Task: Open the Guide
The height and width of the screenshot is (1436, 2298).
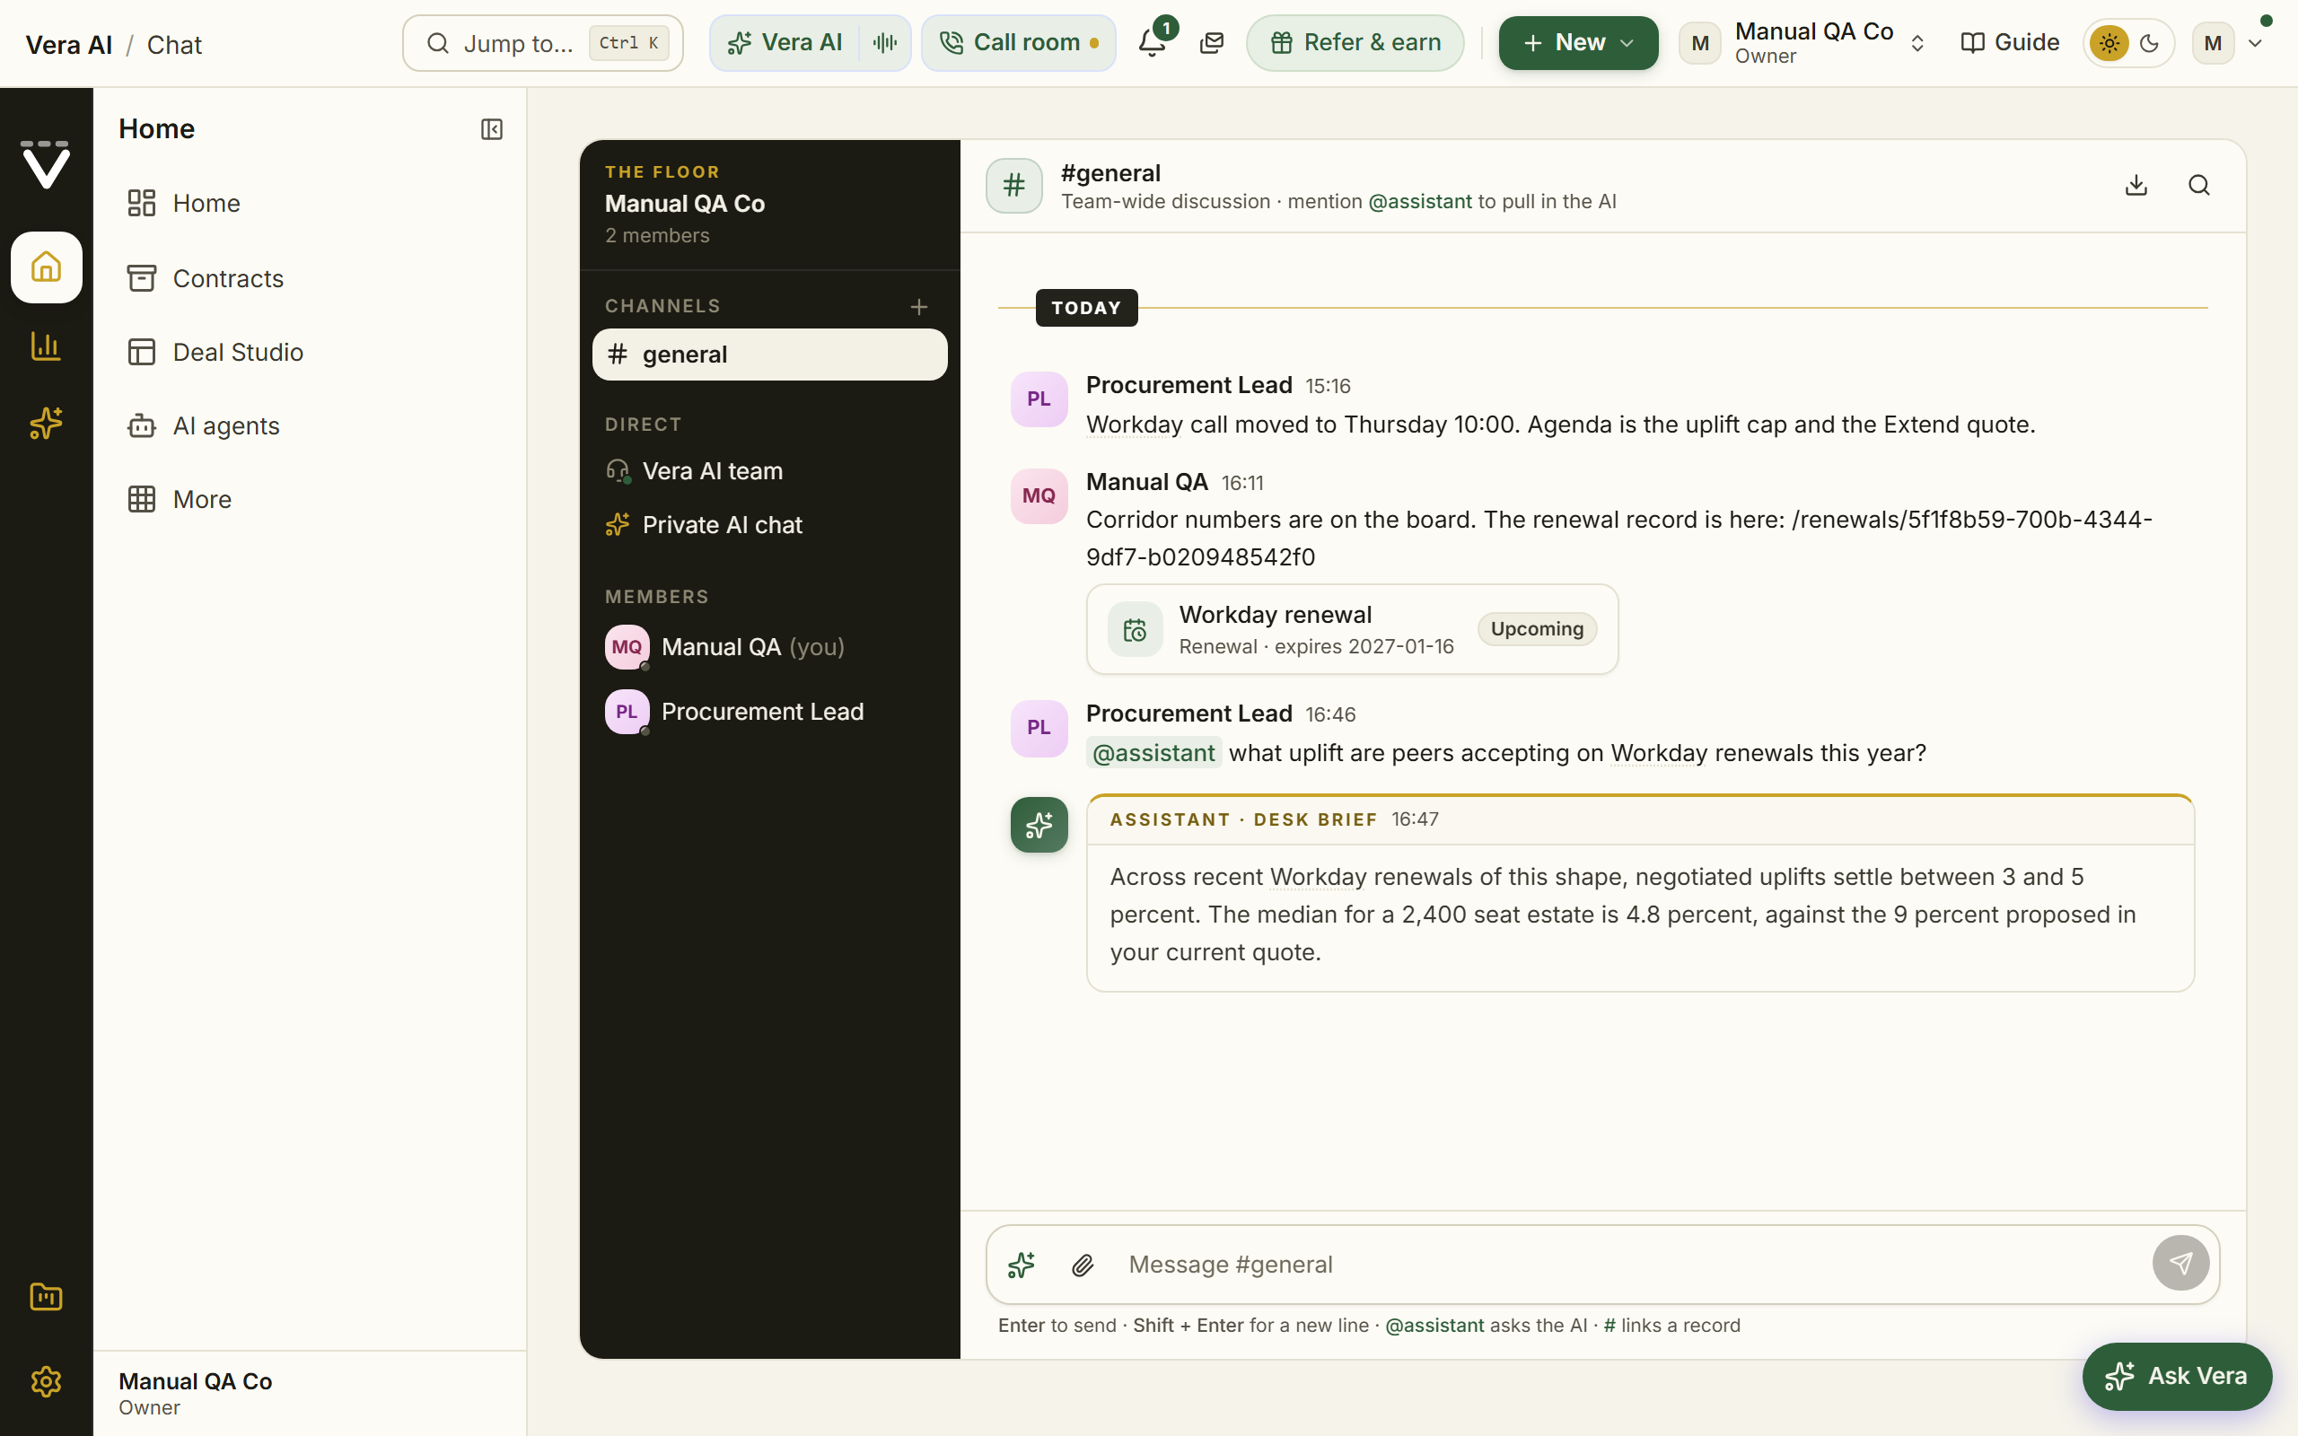Action: coord(2009,43)
